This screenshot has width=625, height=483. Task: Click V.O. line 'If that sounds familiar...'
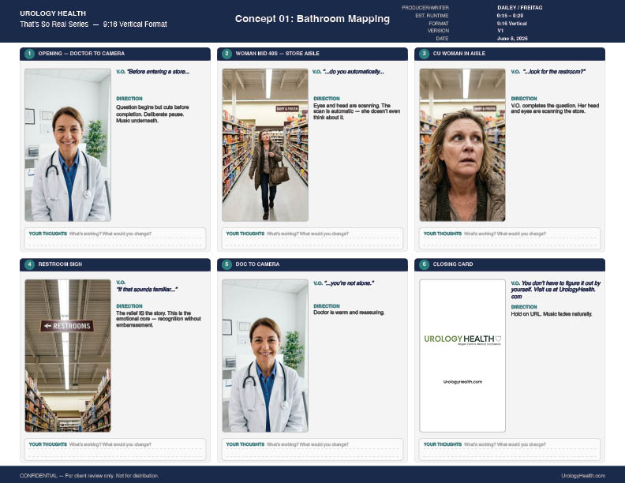pos(147,290)
